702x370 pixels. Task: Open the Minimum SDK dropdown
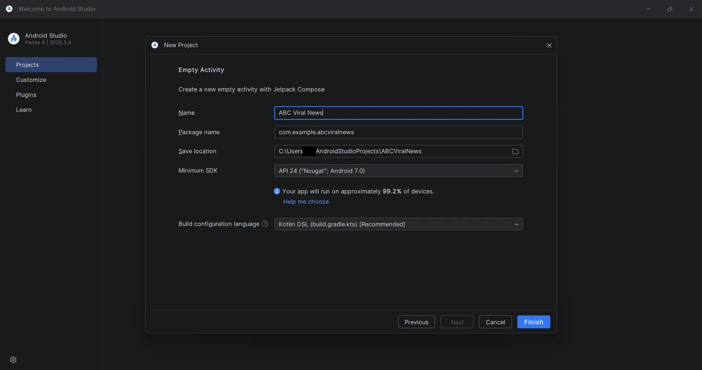click(x=398, y=171)
